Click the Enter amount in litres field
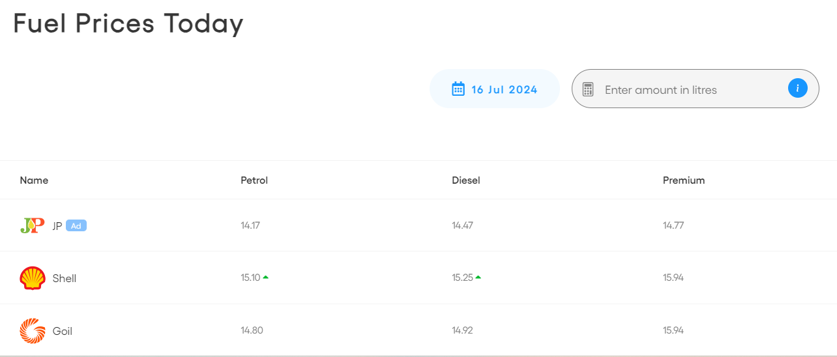The height and width of the screenshot is (357, 837). 684,90
